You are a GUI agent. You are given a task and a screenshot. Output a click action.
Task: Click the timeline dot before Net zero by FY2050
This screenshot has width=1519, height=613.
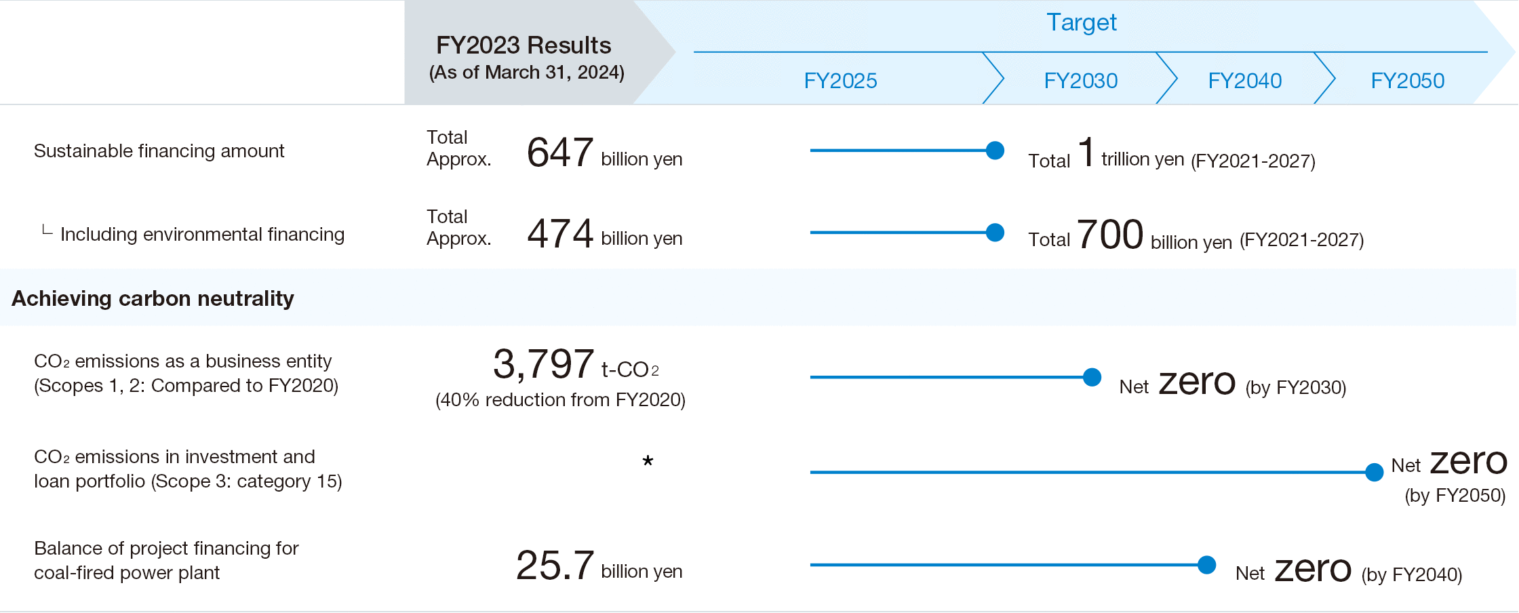click(1374, 472)
